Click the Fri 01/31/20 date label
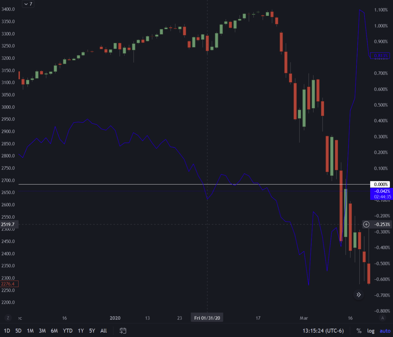 (207, 318)
